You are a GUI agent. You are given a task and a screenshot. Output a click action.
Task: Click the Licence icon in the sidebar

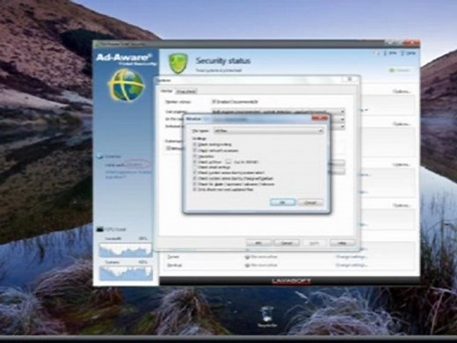click(100, 157)
